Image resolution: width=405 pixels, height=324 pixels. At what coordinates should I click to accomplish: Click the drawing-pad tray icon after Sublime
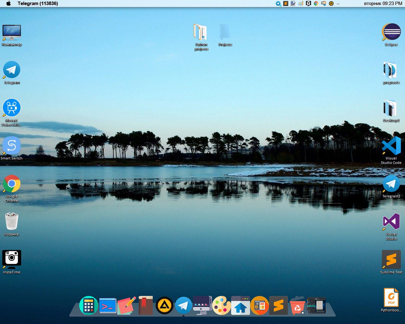[293, 3]
